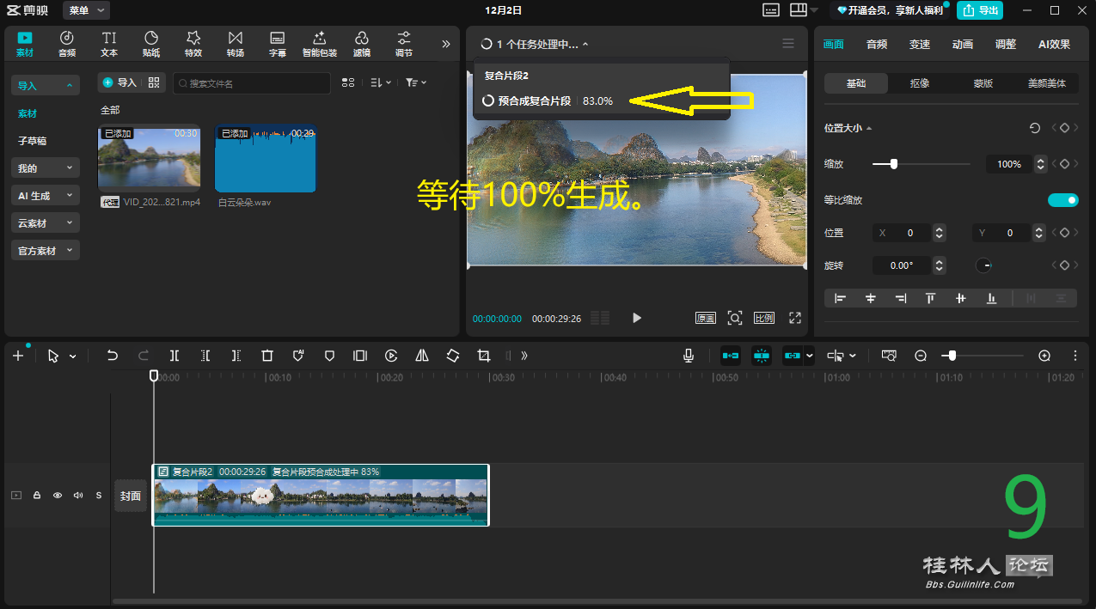Click the undo arrow in timeline toolbar

click(x=112, y=356)
